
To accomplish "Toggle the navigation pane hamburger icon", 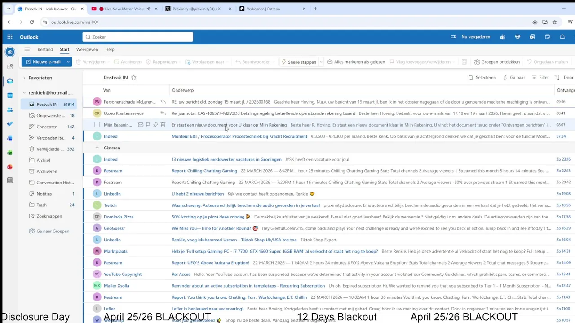I will (27, 49).
